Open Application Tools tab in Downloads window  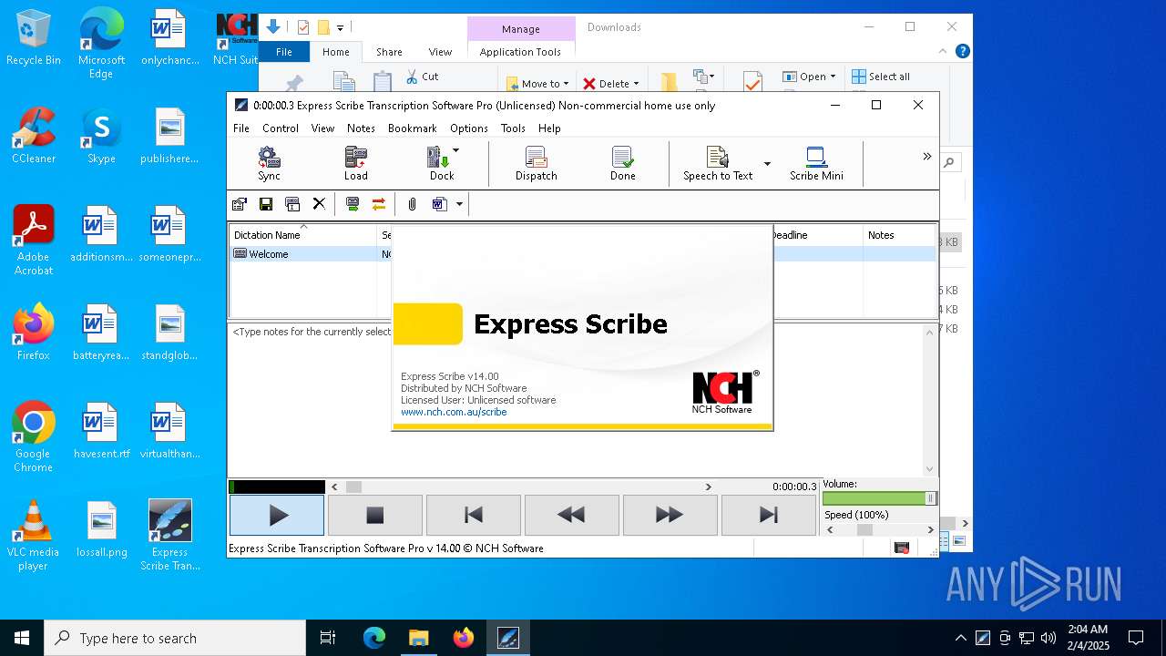520,52
